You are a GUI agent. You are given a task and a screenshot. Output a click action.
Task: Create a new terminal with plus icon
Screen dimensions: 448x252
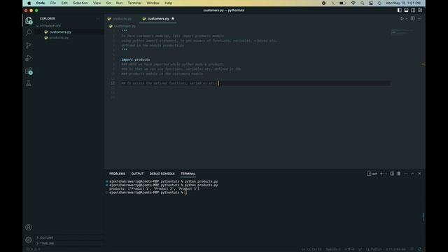coord(381,174)
